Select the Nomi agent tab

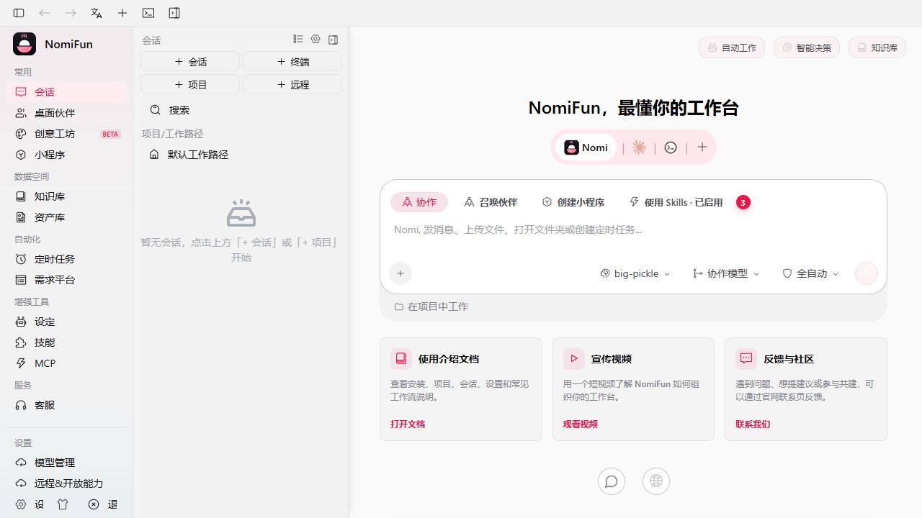coord(586,147)
